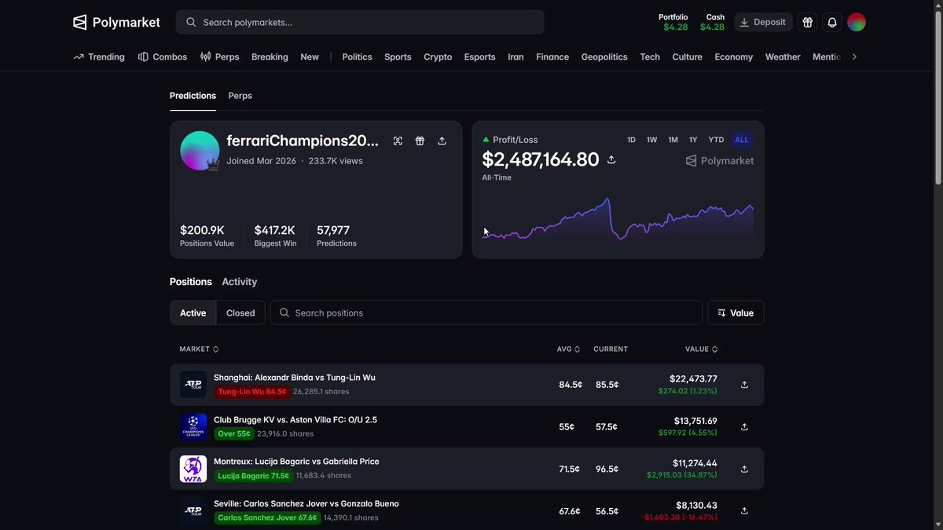Share the Shanghai Binda vs Wu position
The width and height of the screenshot is (943, 530).
tap(744, 385)
